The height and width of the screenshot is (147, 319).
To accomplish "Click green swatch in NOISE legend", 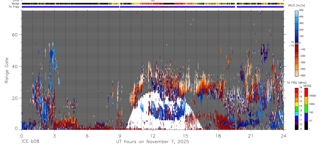I will point(306,109).
